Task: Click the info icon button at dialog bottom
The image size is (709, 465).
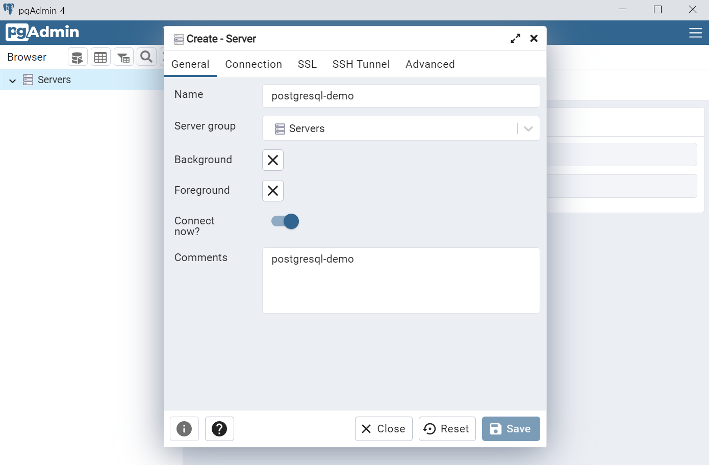Action: click(184, 429)
